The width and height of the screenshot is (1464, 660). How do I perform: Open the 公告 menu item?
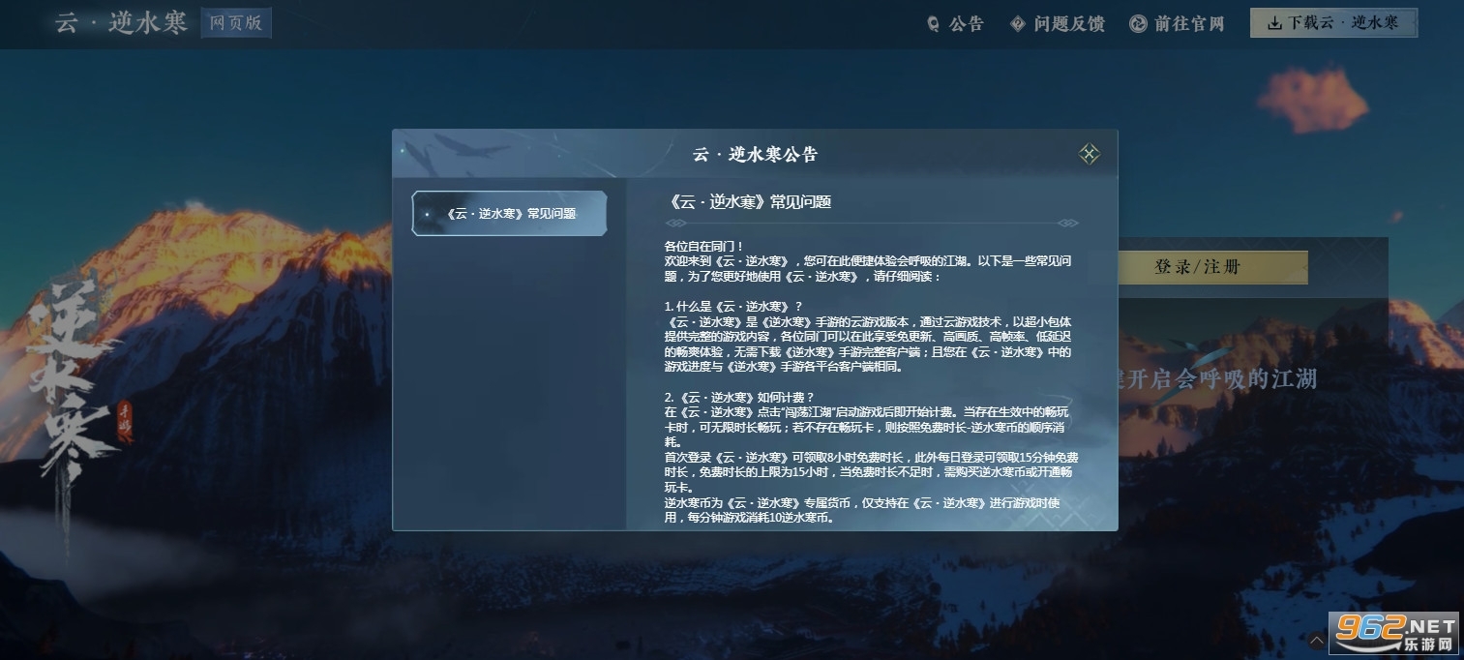(966, 24)
